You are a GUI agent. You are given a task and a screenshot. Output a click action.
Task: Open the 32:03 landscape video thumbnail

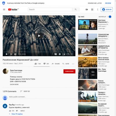pyautogui.click(x=88, y=108)
